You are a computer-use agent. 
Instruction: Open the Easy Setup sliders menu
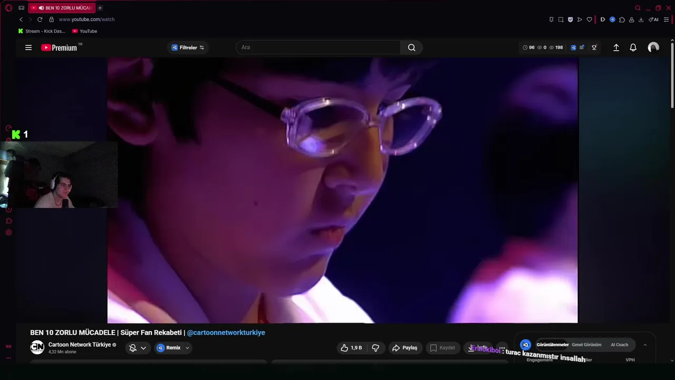666,20
